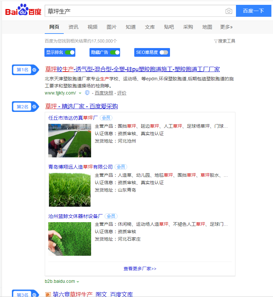Toggle the 显示排名 switch
The image size is (273, 297).
coord(70,53)
